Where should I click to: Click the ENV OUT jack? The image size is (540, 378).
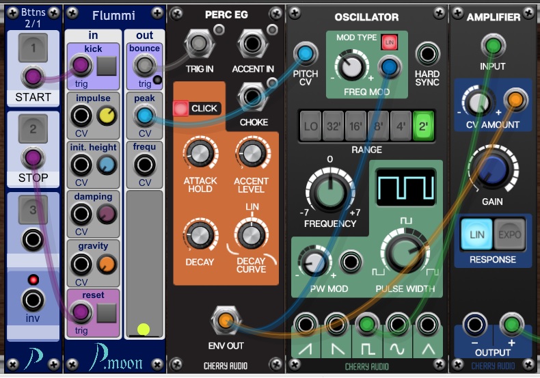[x=225, y=320]
